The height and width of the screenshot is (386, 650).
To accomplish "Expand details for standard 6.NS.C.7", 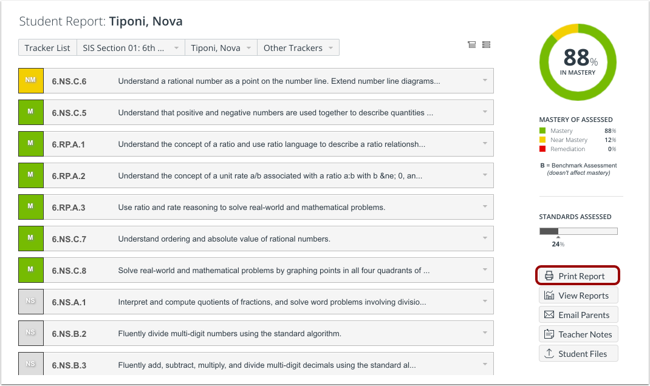I will (485, 239).
